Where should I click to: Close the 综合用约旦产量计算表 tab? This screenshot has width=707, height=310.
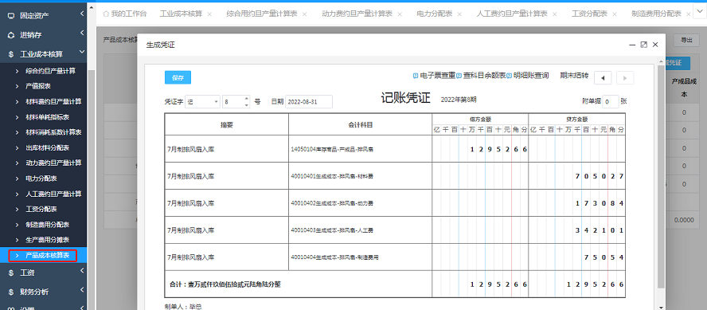click(304, 14)
